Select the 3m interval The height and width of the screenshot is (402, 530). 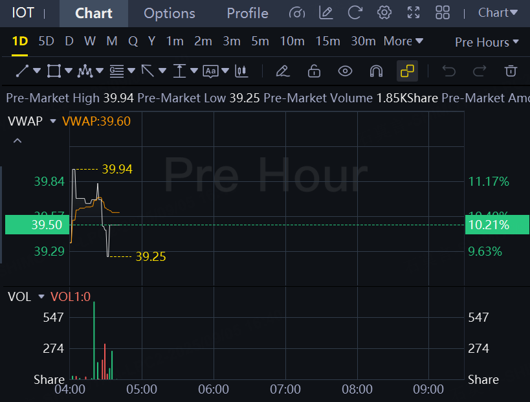tap(232, 41)
